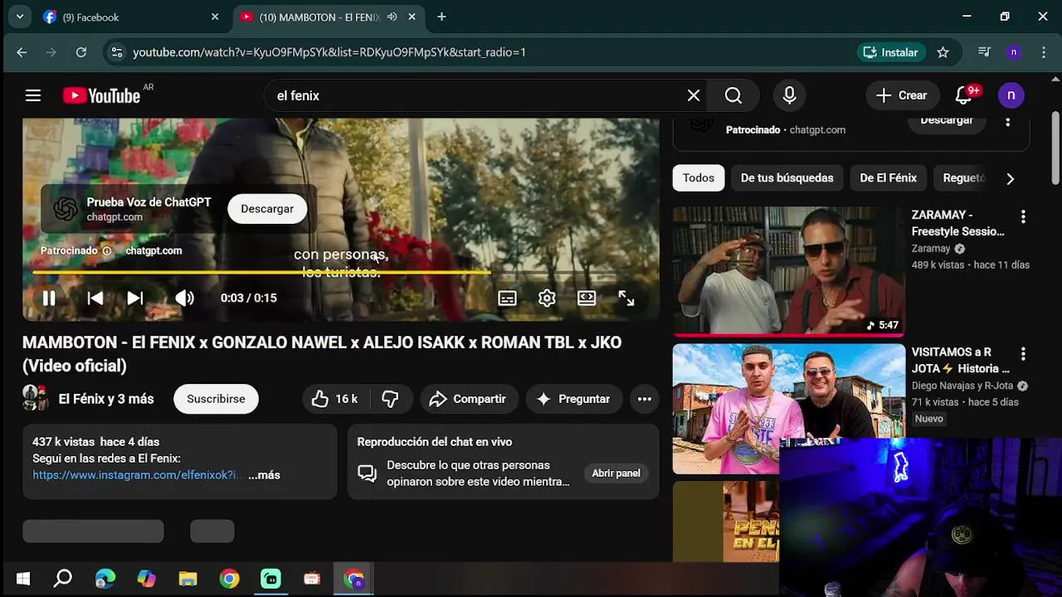Toggle subtitles on the player

[507, 298]
